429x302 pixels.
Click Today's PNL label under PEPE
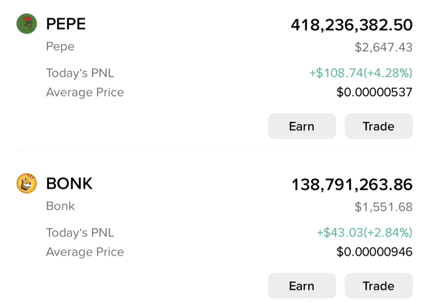[x=80, y=73]
